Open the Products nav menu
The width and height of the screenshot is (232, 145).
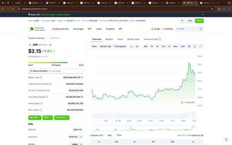(110, 29)
